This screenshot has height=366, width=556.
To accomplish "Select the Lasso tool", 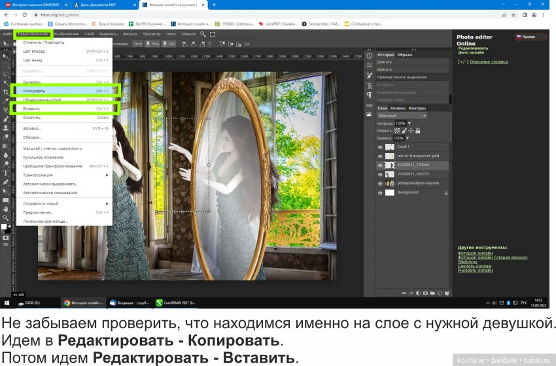I will pos(6,75).
